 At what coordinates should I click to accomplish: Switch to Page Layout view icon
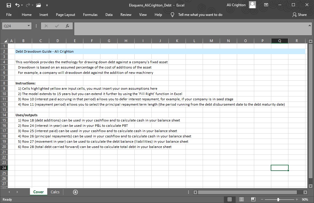(x=242, y=199)
